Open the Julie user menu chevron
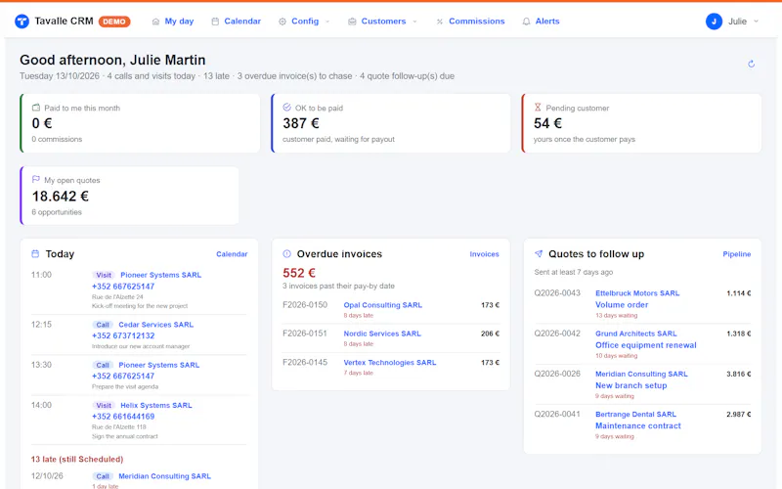 point(756,22)
